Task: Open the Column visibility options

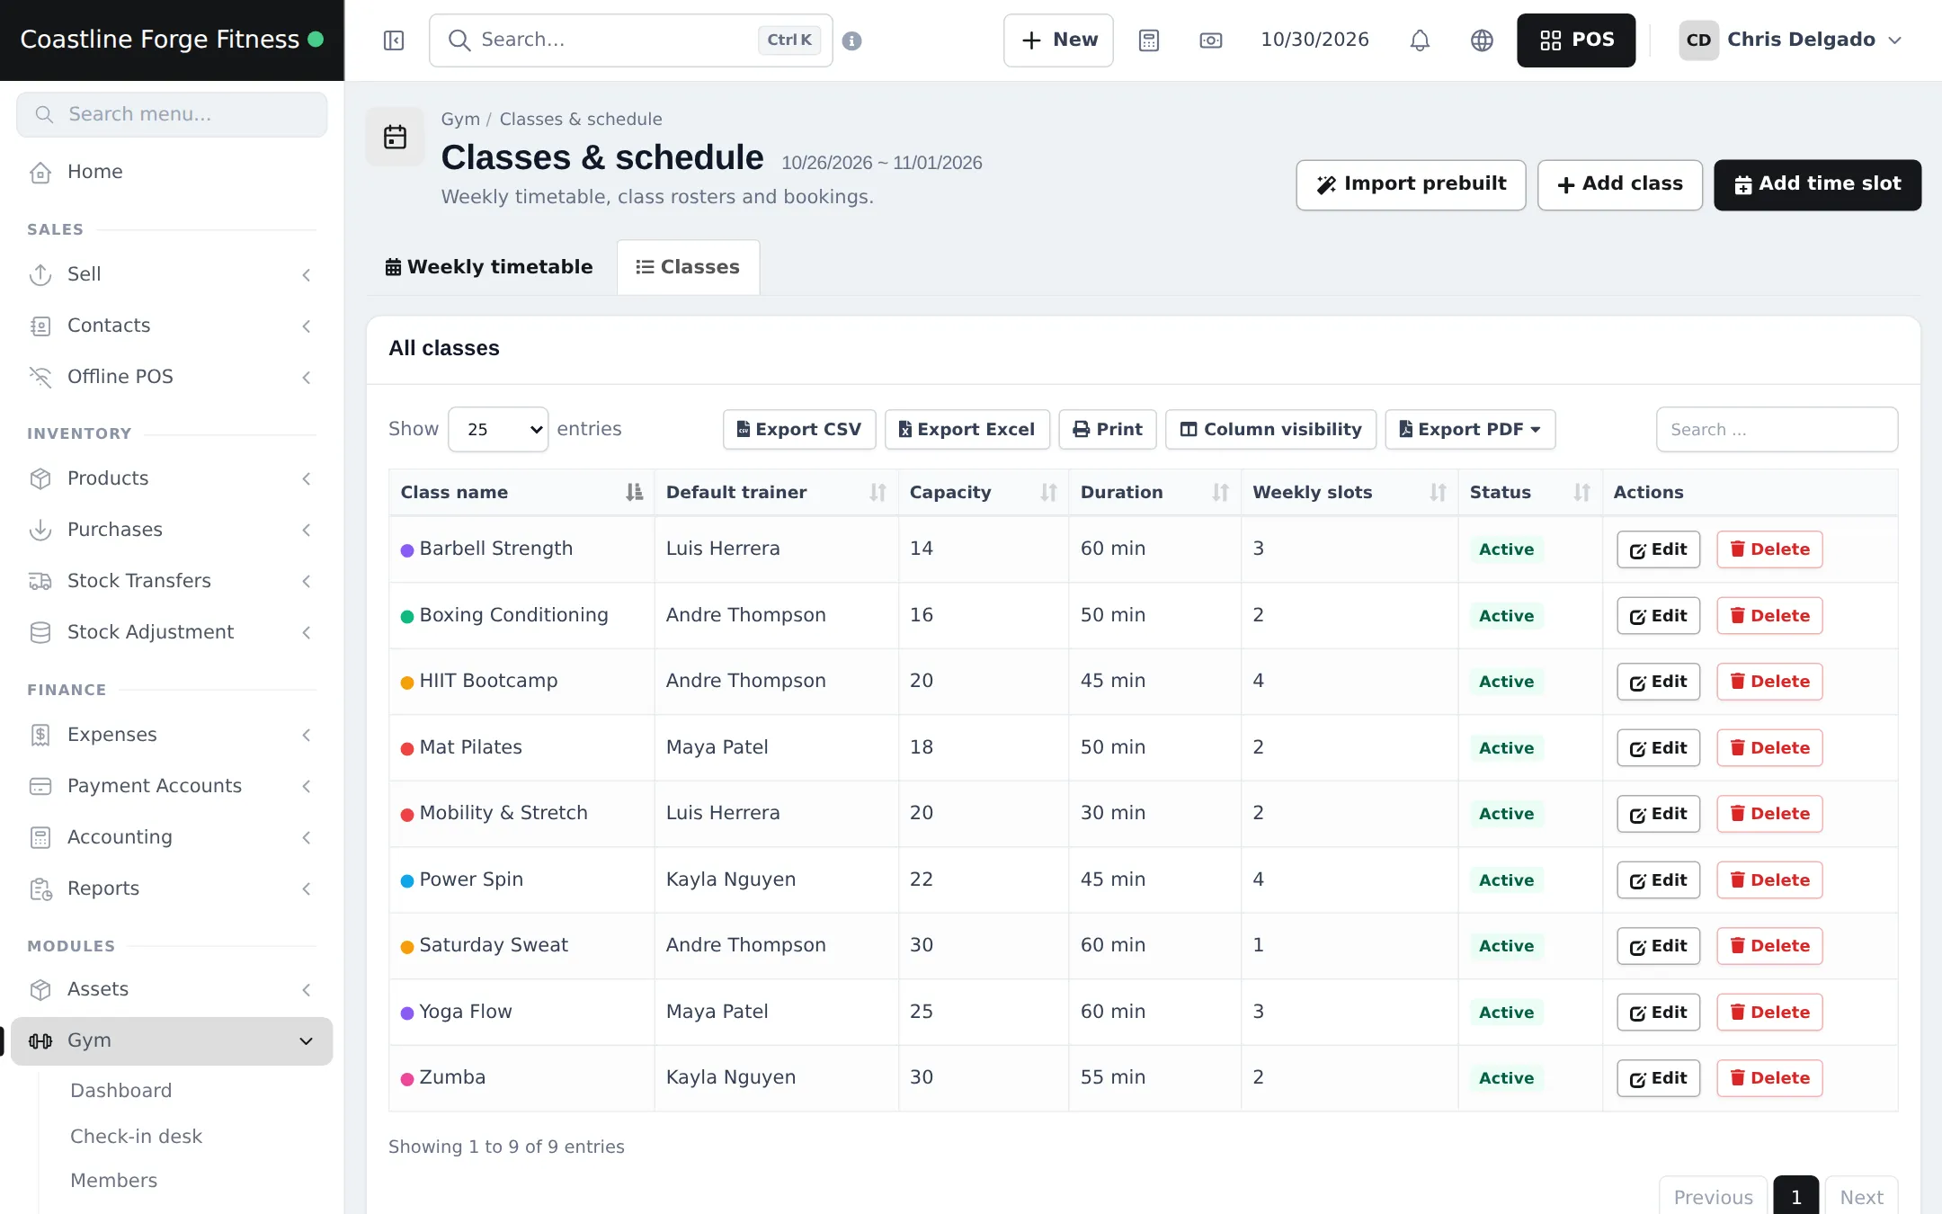Action: coord(1270,429)
